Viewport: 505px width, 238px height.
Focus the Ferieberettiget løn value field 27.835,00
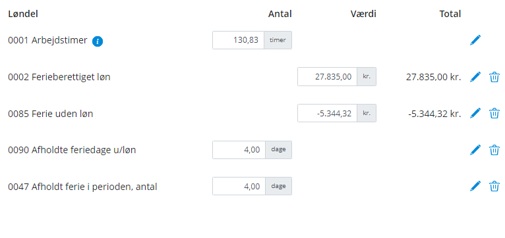pyautogui.click(x=327, y=77)
